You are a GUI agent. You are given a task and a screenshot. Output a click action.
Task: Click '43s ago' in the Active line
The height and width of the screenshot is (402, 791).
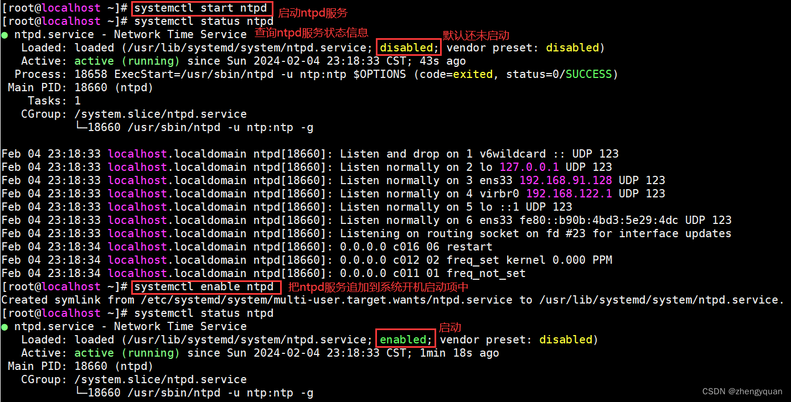tap(443, 61)
